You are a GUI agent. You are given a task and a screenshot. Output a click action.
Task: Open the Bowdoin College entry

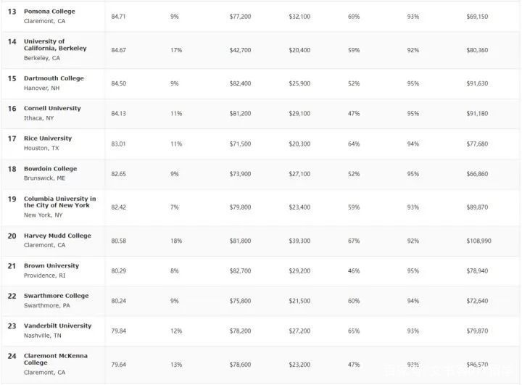pyautogui.click(x=50, y=168)
